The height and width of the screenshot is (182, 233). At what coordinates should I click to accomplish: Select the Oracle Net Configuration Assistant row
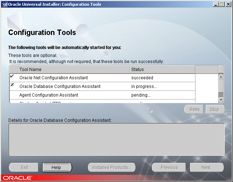(102, 78)
